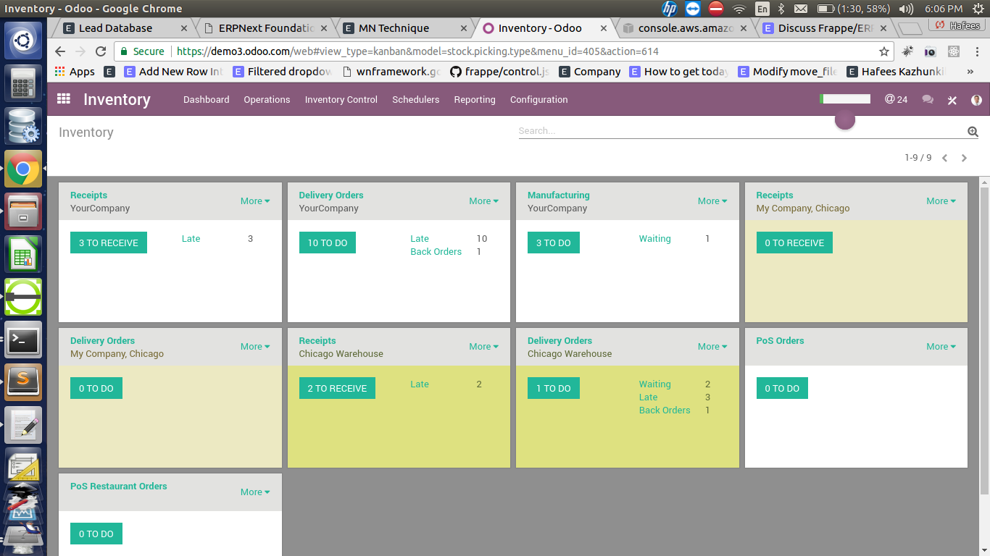Click the search magnifier icon
The image size is (990, 556).
click(973, 131)
